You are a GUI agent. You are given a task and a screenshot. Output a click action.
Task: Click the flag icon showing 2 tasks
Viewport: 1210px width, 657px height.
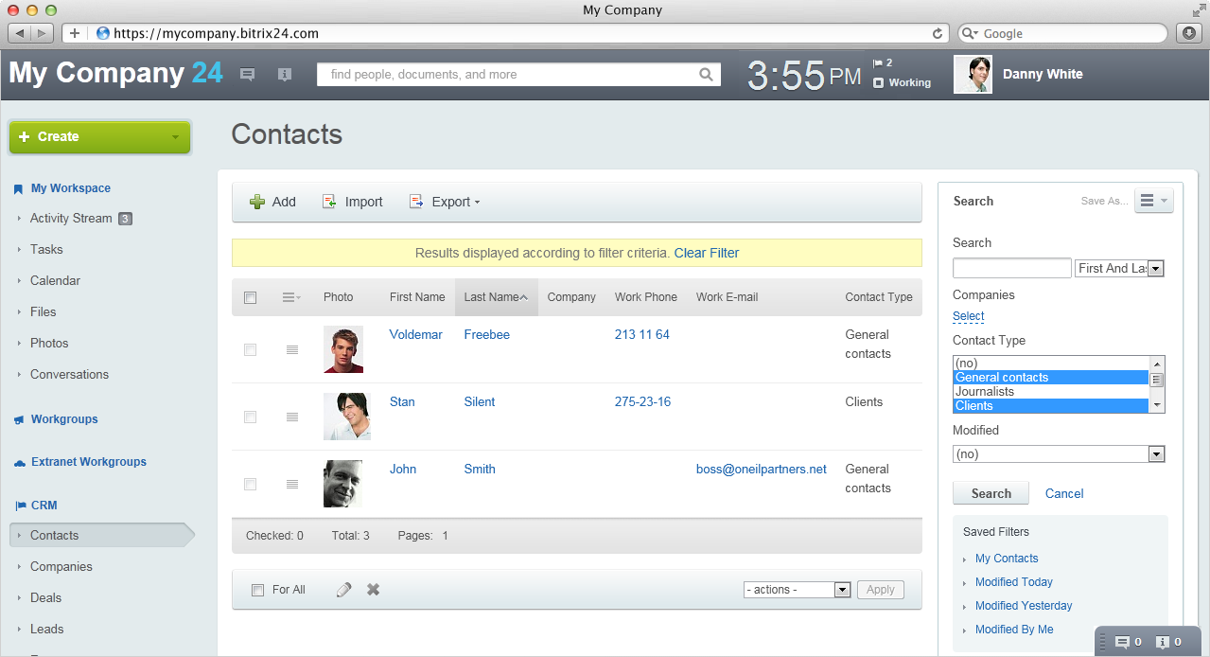(x=877, y=62)
